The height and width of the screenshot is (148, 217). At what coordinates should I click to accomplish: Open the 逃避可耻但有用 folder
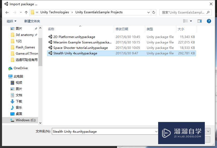[x=26, y=60]
